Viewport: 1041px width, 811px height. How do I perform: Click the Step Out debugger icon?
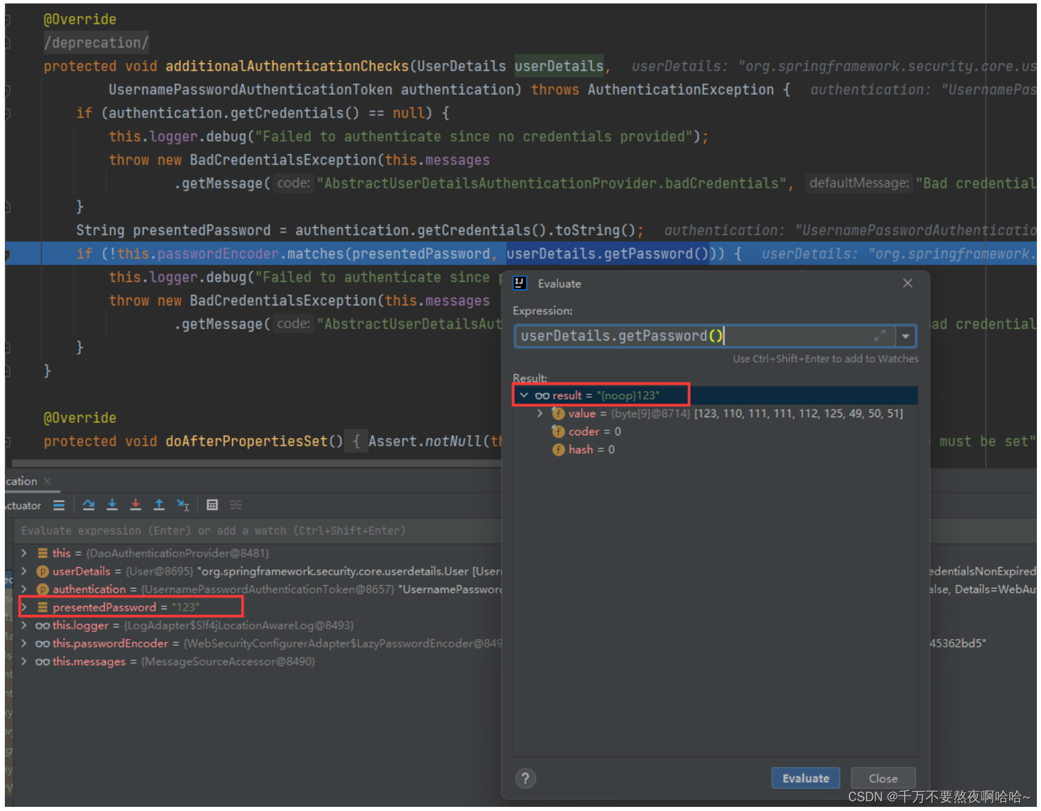coord(159,505)
